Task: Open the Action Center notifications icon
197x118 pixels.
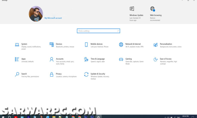Action: 193,117
